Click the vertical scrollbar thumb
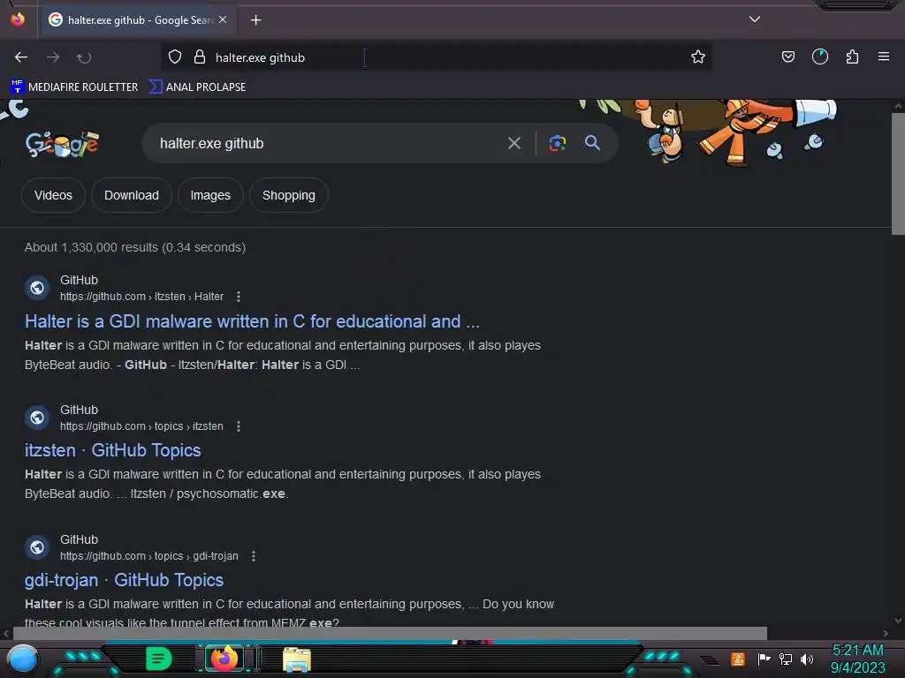Viewport: 905px width, 678px height. point(898,174)
